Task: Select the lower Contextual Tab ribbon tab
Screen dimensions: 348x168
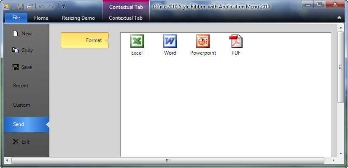Action: tap(126, 18)
